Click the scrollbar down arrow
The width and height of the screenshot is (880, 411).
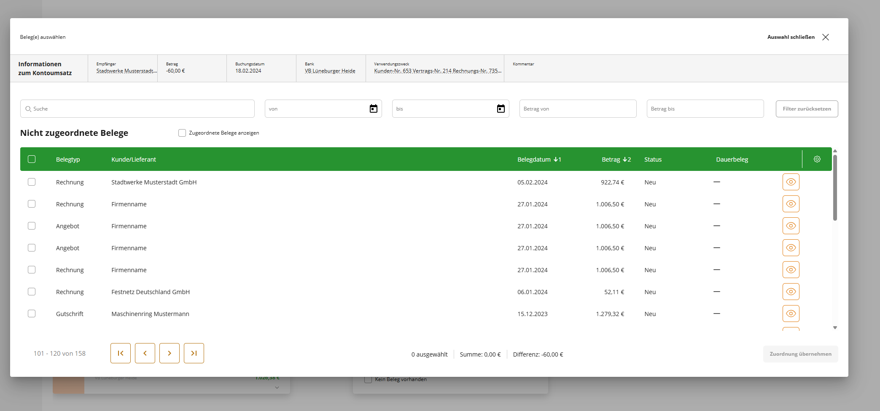(x=835, y=327)
